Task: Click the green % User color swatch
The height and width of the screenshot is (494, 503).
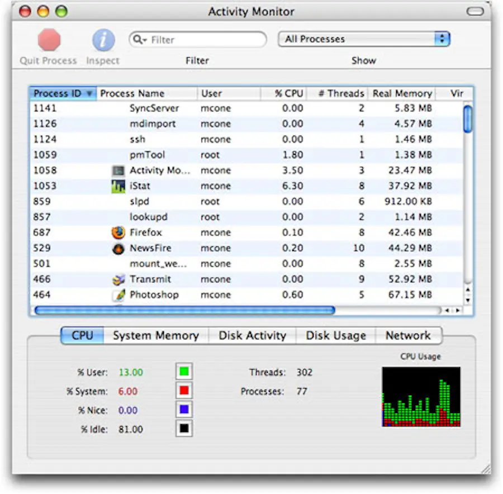Action: (184, 370)
